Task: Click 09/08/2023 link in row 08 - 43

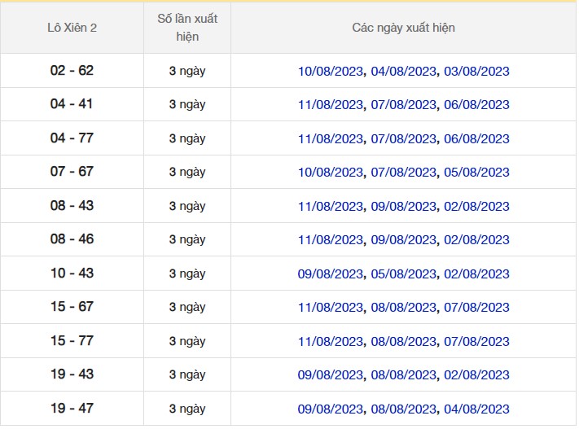Action: tap(404, 206)
